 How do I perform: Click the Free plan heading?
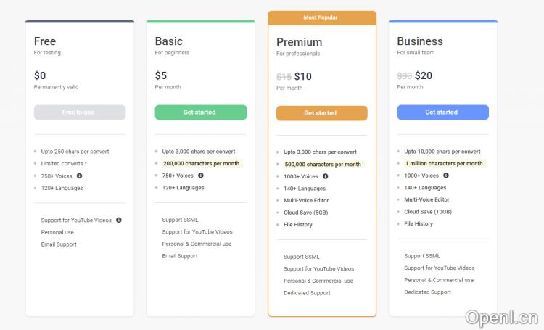click(x=45, y=41)
